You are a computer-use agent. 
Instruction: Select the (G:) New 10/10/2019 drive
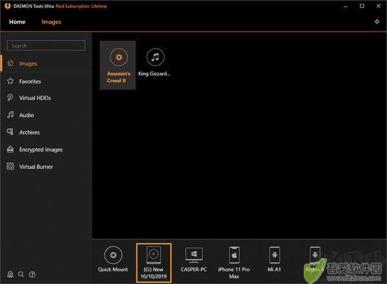click(x=154, y=263)
